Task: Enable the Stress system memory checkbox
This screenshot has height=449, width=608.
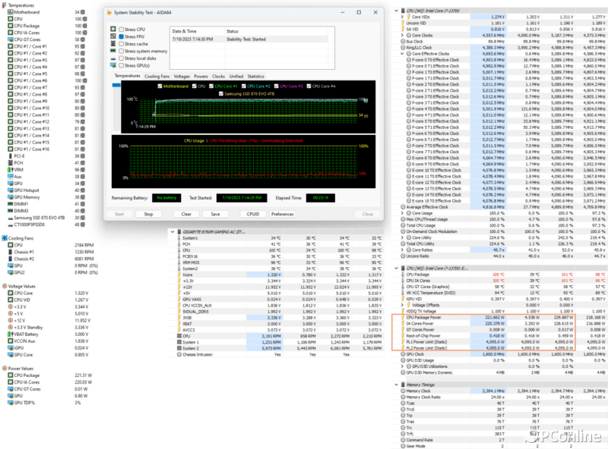Action: 122,51
